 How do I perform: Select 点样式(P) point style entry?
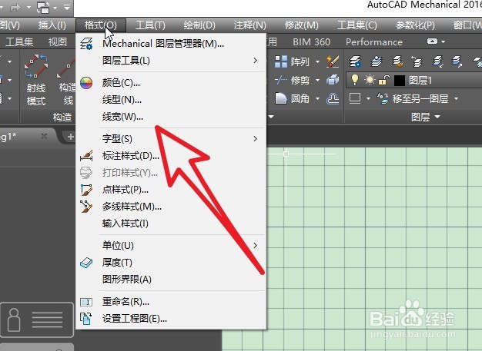tap(171, 190)
